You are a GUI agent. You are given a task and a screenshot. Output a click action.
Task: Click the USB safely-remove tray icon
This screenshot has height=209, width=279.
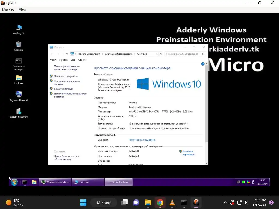[253, 182]
